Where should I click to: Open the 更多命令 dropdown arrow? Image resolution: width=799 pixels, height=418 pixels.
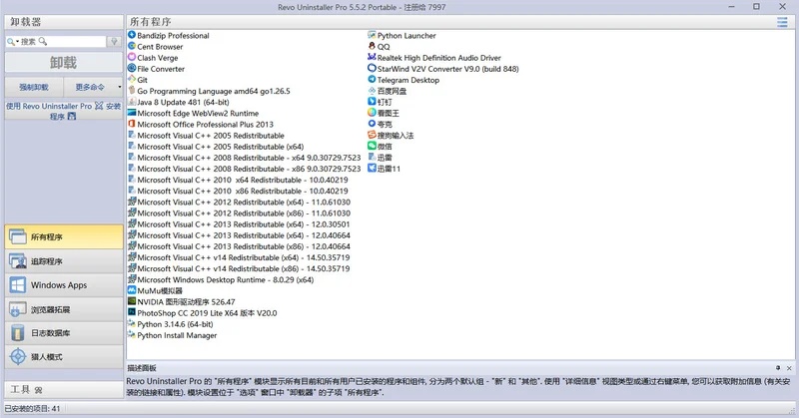[119, 87]
